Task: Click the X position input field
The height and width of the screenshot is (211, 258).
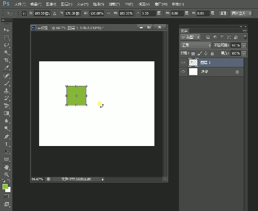Action: [x=42, y=13]
